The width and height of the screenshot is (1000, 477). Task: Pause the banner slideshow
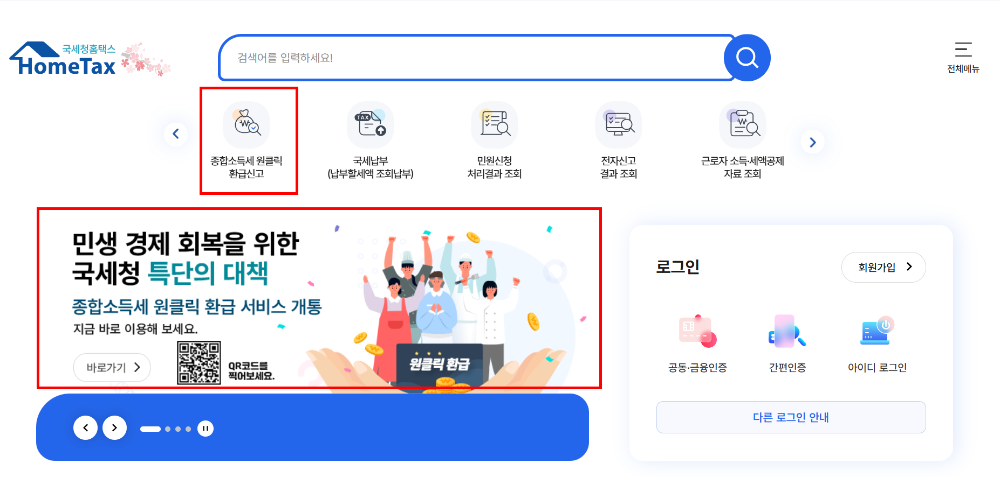[206, 429]
